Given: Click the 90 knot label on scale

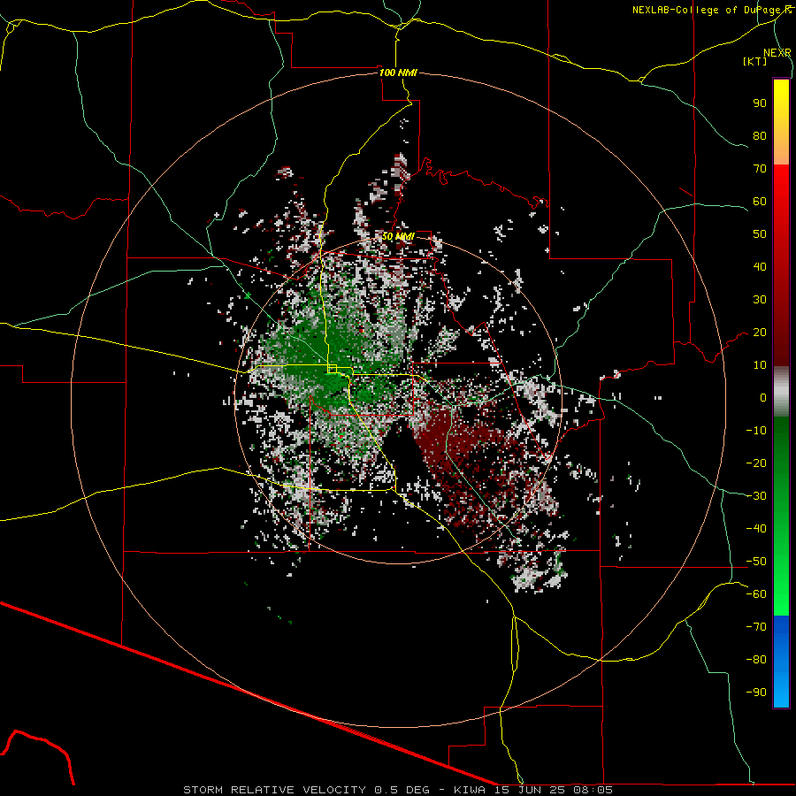Looking at the screenshot, I should click(760, 103).
